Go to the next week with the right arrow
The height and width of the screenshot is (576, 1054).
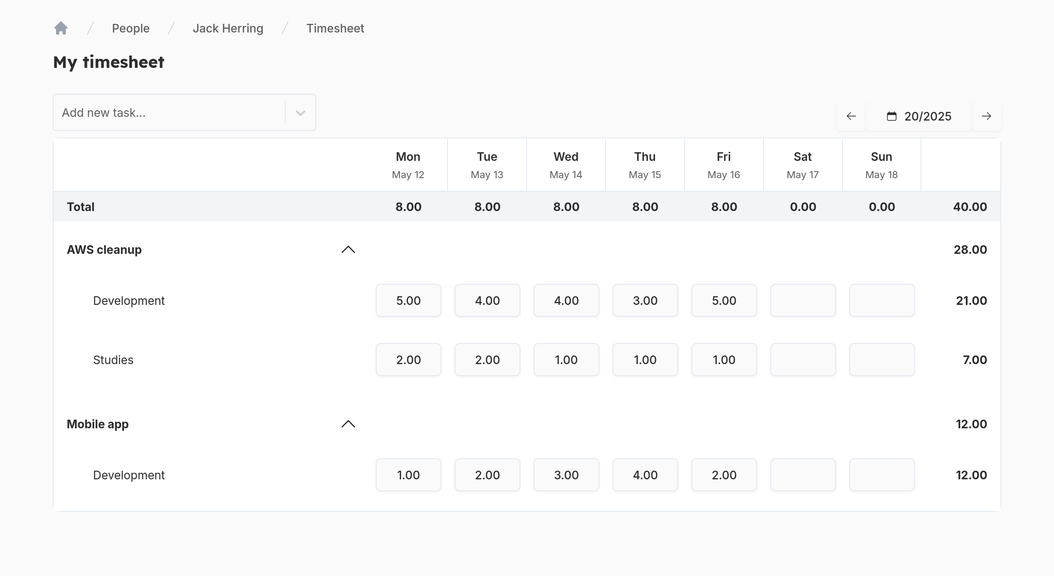point(986,116)
